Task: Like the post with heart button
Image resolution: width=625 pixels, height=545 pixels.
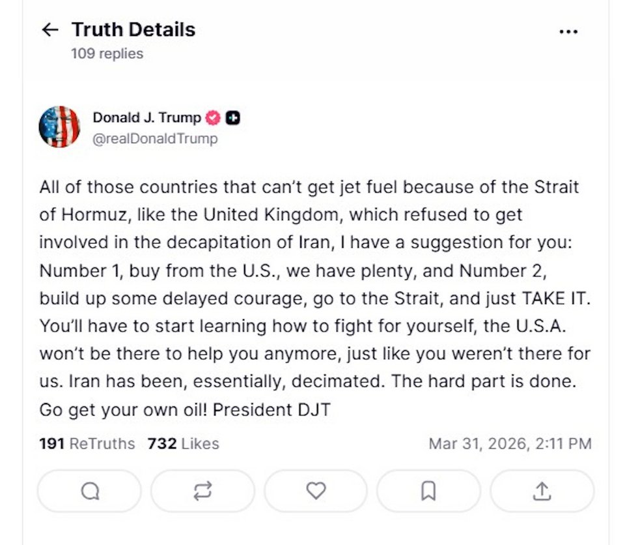Action: pyautogui.click(x=316, y=490)
